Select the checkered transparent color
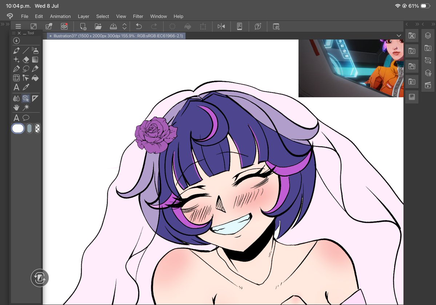Viewport: 436px width, 305px height. click(37, 128)
